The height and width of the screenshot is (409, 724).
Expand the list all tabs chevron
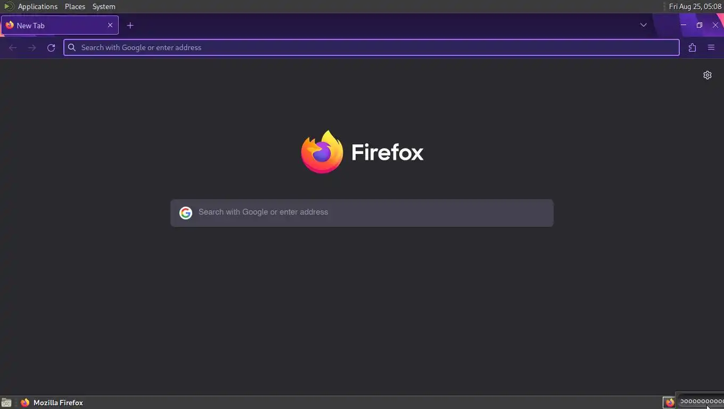click(643, 25)
